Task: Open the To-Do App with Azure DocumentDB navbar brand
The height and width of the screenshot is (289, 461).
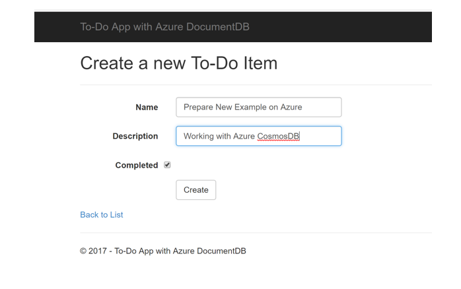Action: point(164,27)
